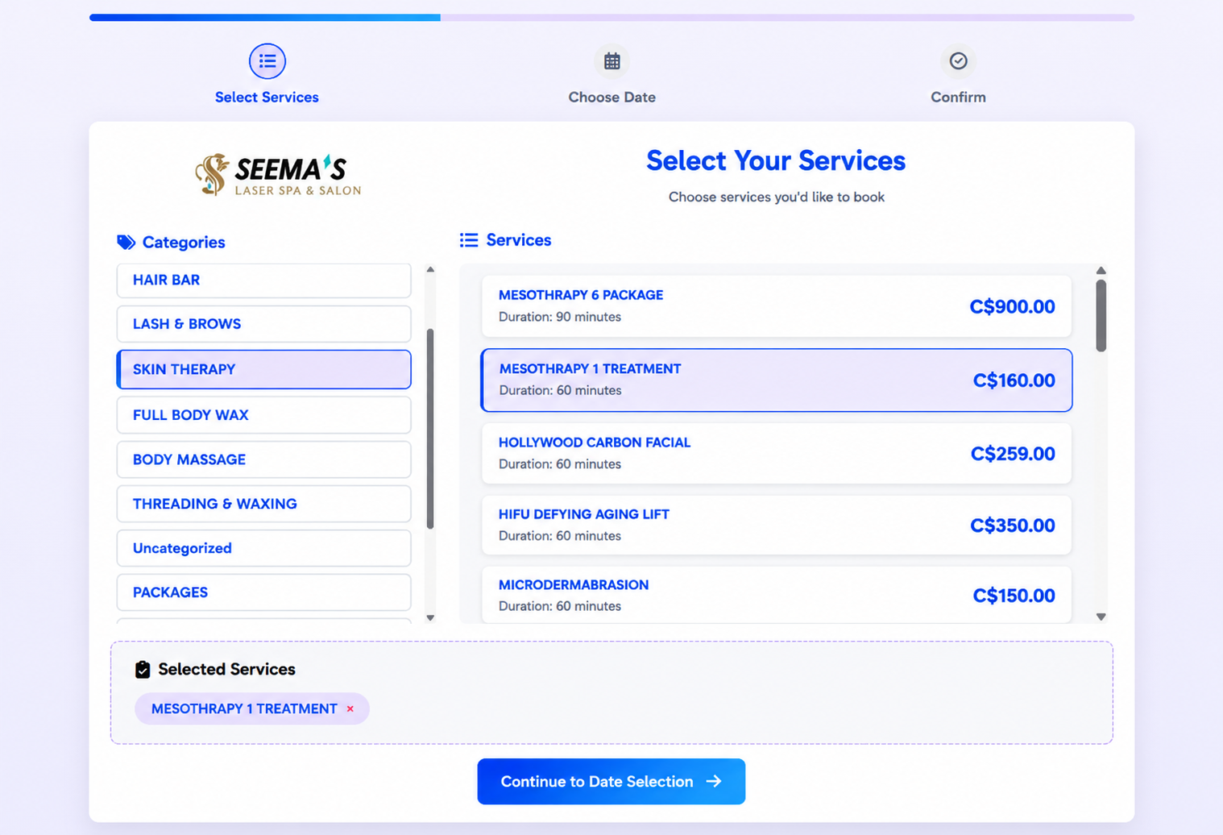Viewport: 1223px width, 835px height.
Task: Click the services list scroll up arrow
Action: (x=1101, y=271)
